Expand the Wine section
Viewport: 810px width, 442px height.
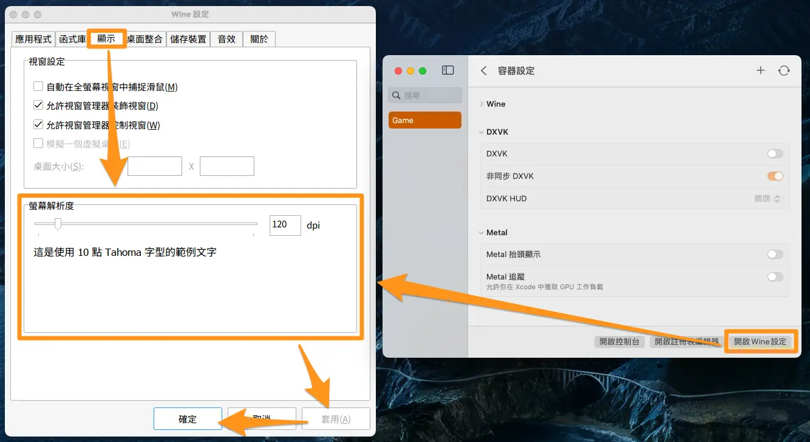(x=482, y=104)
